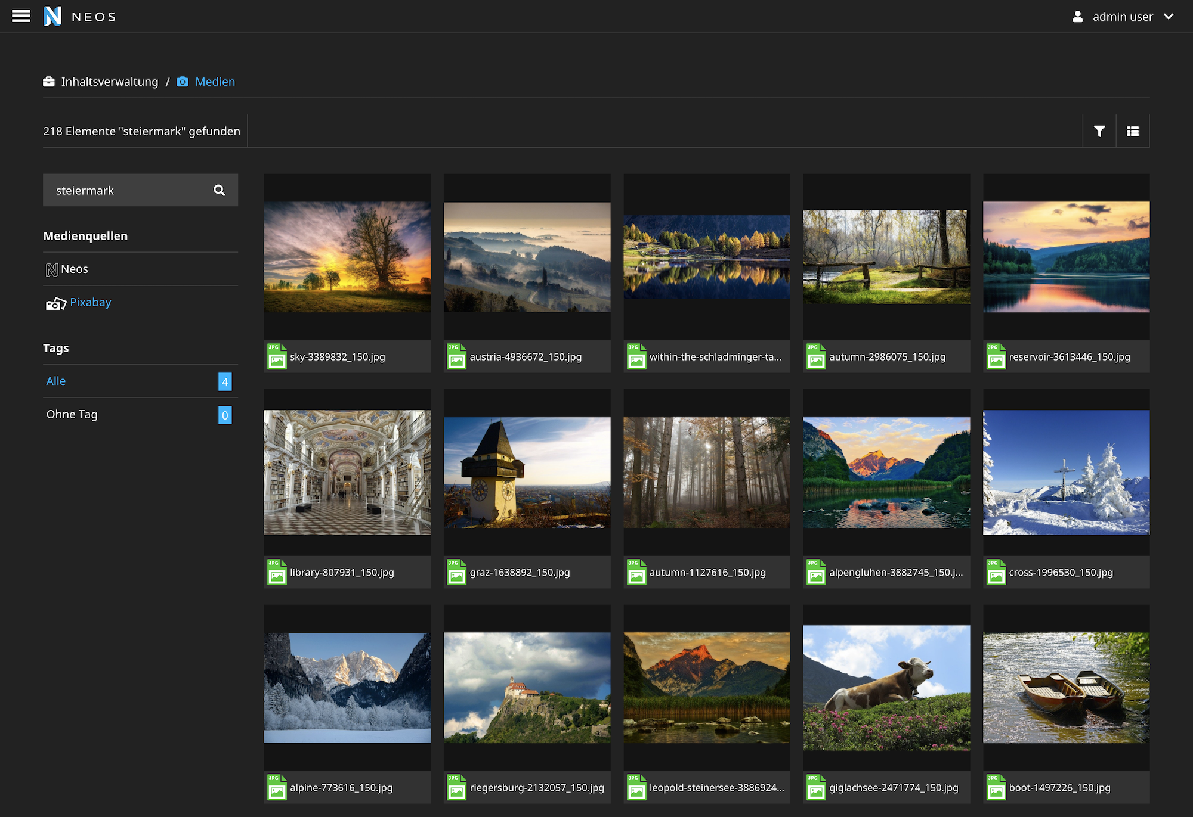
Task: Switch to list view icon
Action: 1132,131
